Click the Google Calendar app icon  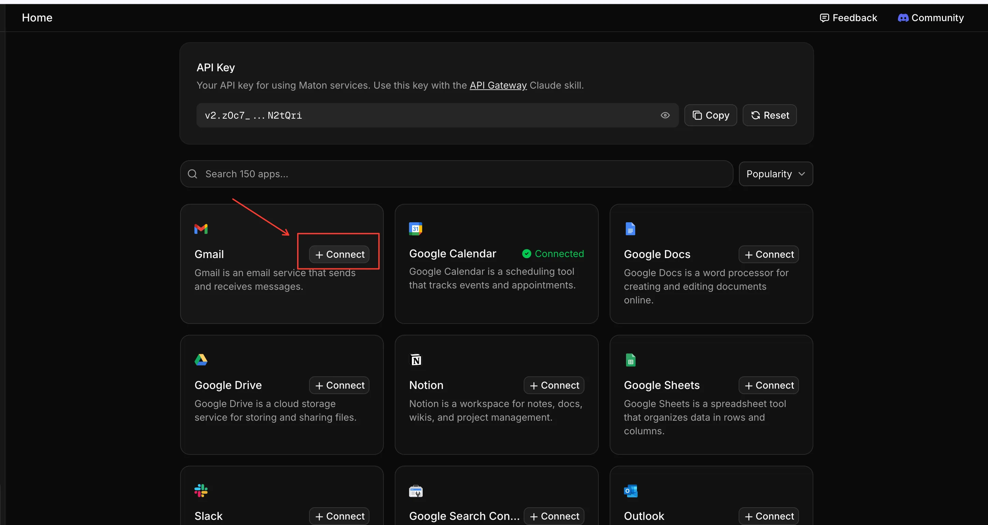point(416,229)
